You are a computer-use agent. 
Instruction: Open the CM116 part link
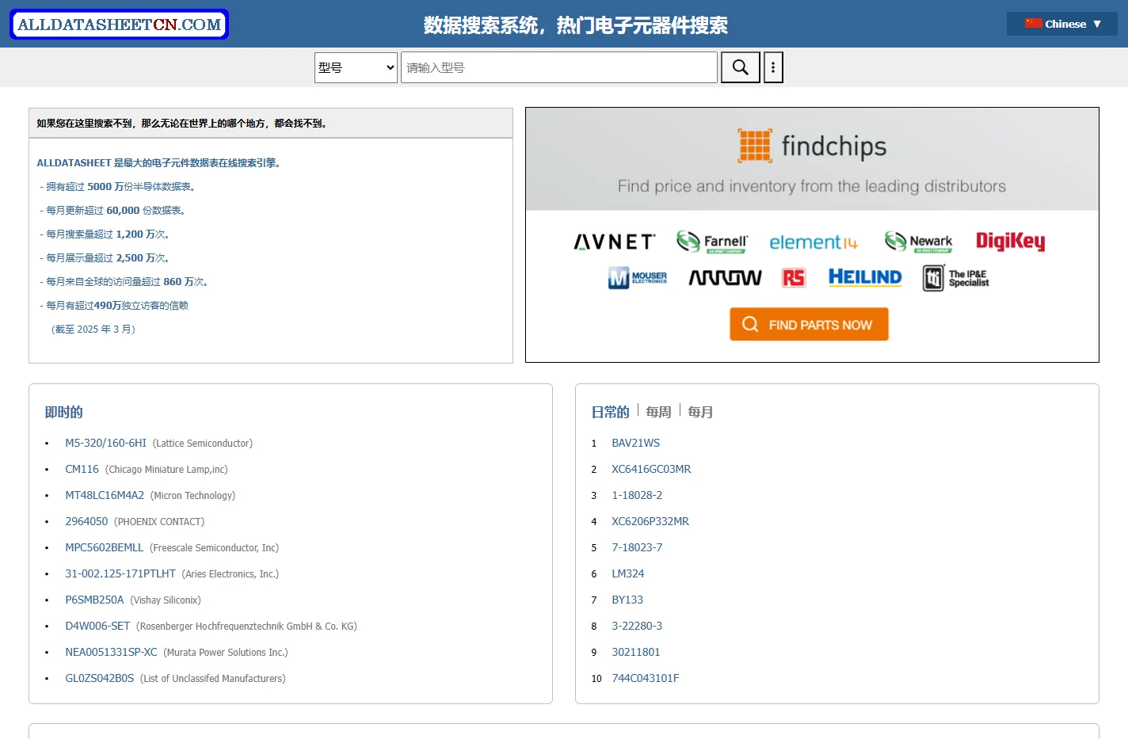tap(82, 469)
